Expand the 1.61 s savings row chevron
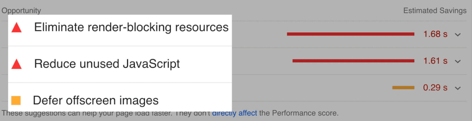The image size is (472, 121). (458, 62)
